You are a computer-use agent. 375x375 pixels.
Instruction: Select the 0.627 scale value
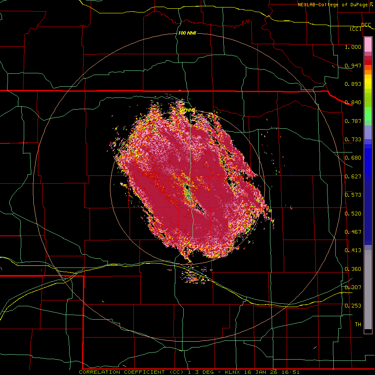pyautogui.click(x=353, y=177)
